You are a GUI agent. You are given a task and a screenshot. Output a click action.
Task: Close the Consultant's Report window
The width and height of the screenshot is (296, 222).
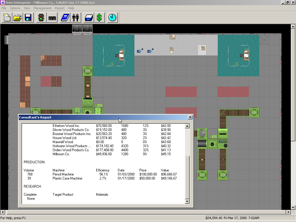point(190,117)
